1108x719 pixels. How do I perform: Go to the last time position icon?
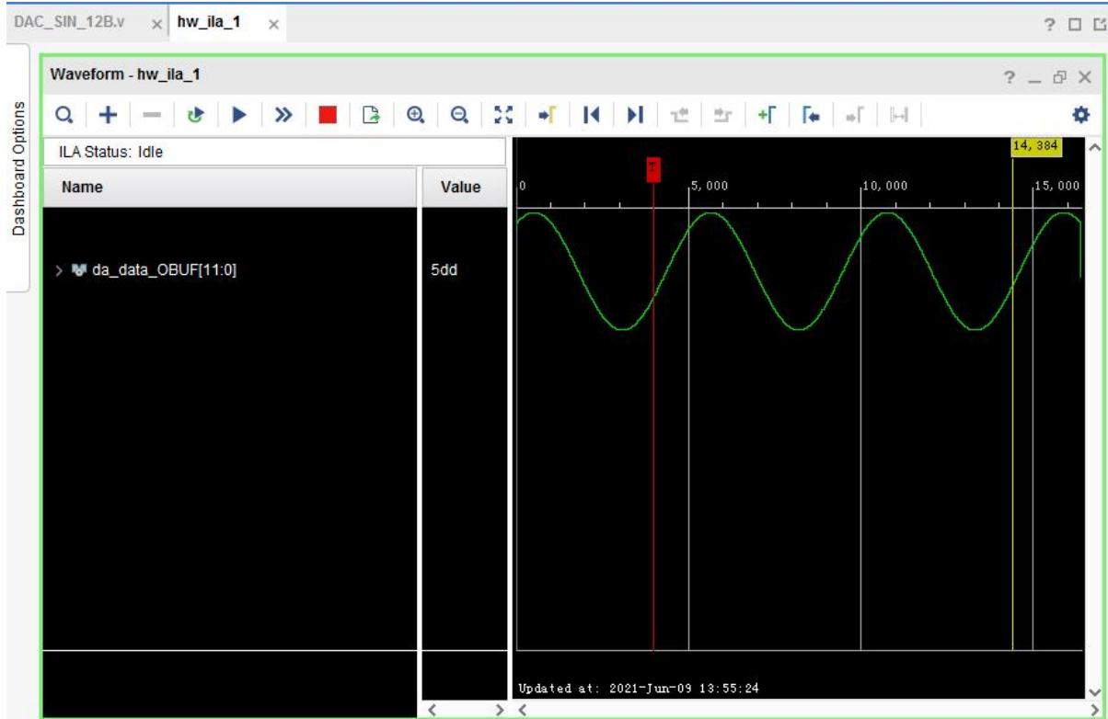[x=634, y=115]
